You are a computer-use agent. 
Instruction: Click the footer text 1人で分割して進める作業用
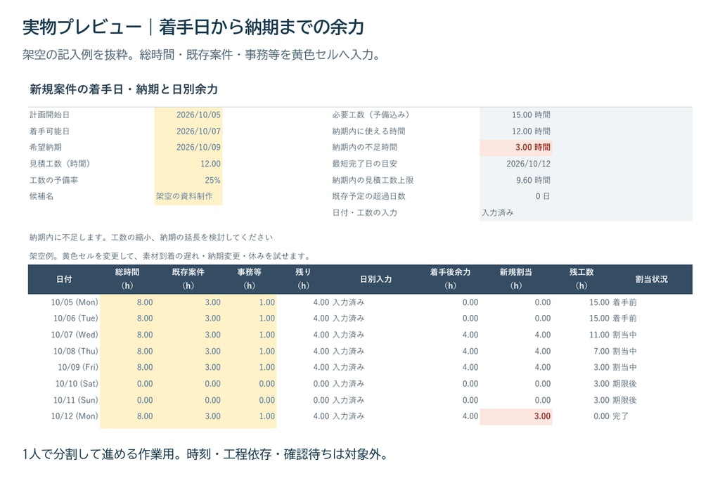[206, 455]
